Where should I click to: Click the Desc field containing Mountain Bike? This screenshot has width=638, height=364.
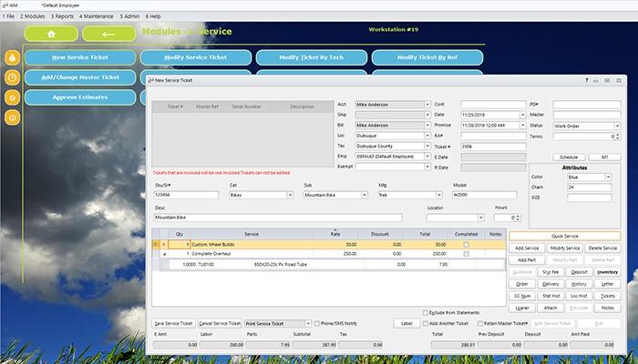[278, 217]
